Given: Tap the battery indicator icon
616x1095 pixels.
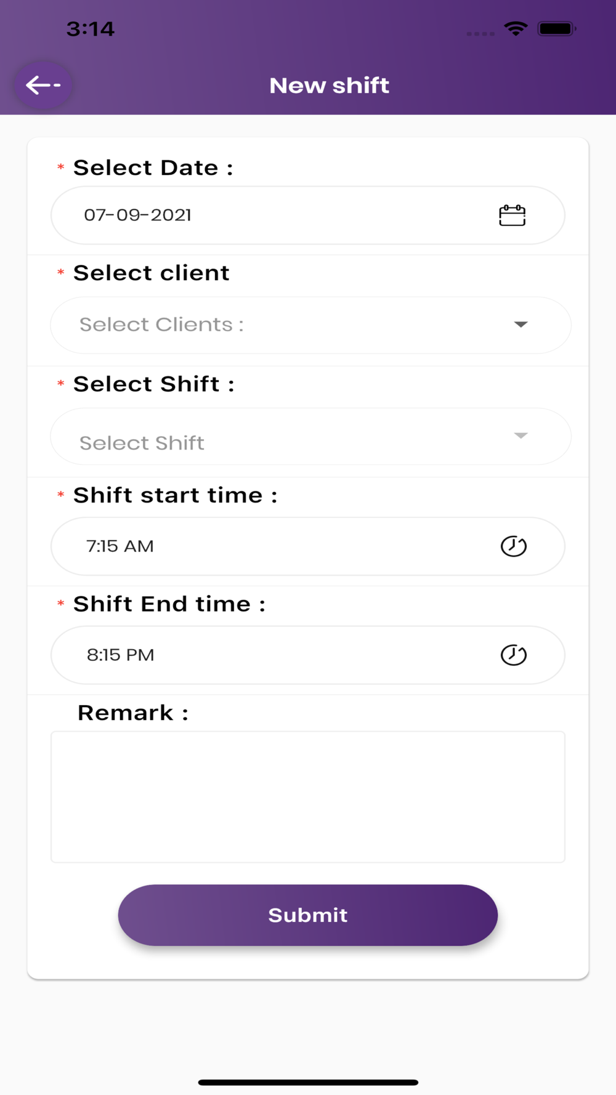Looking at the screenshot, I should click(557, 28).
